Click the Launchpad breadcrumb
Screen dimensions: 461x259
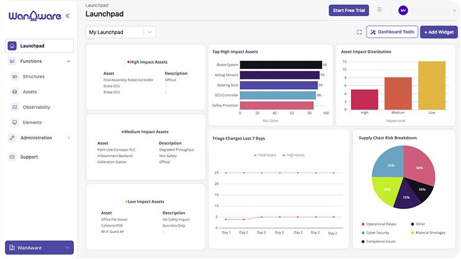pos(97,6)
